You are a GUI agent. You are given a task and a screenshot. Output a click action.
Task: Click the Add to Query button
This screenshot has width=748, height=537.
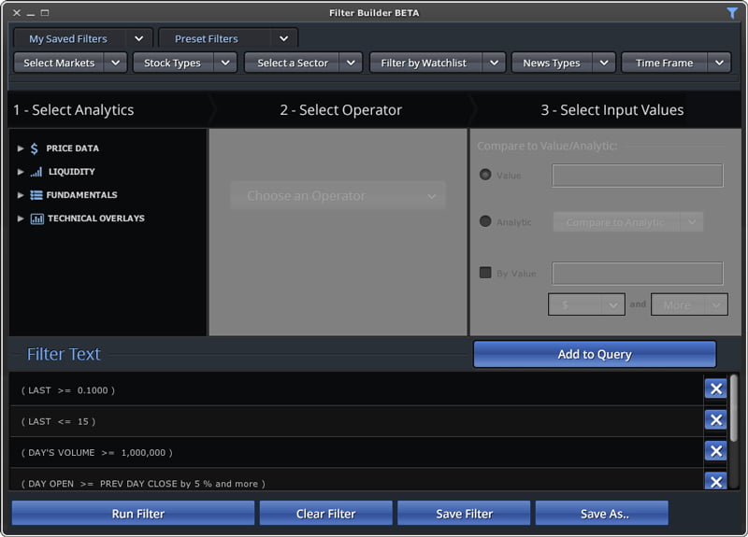594,354
